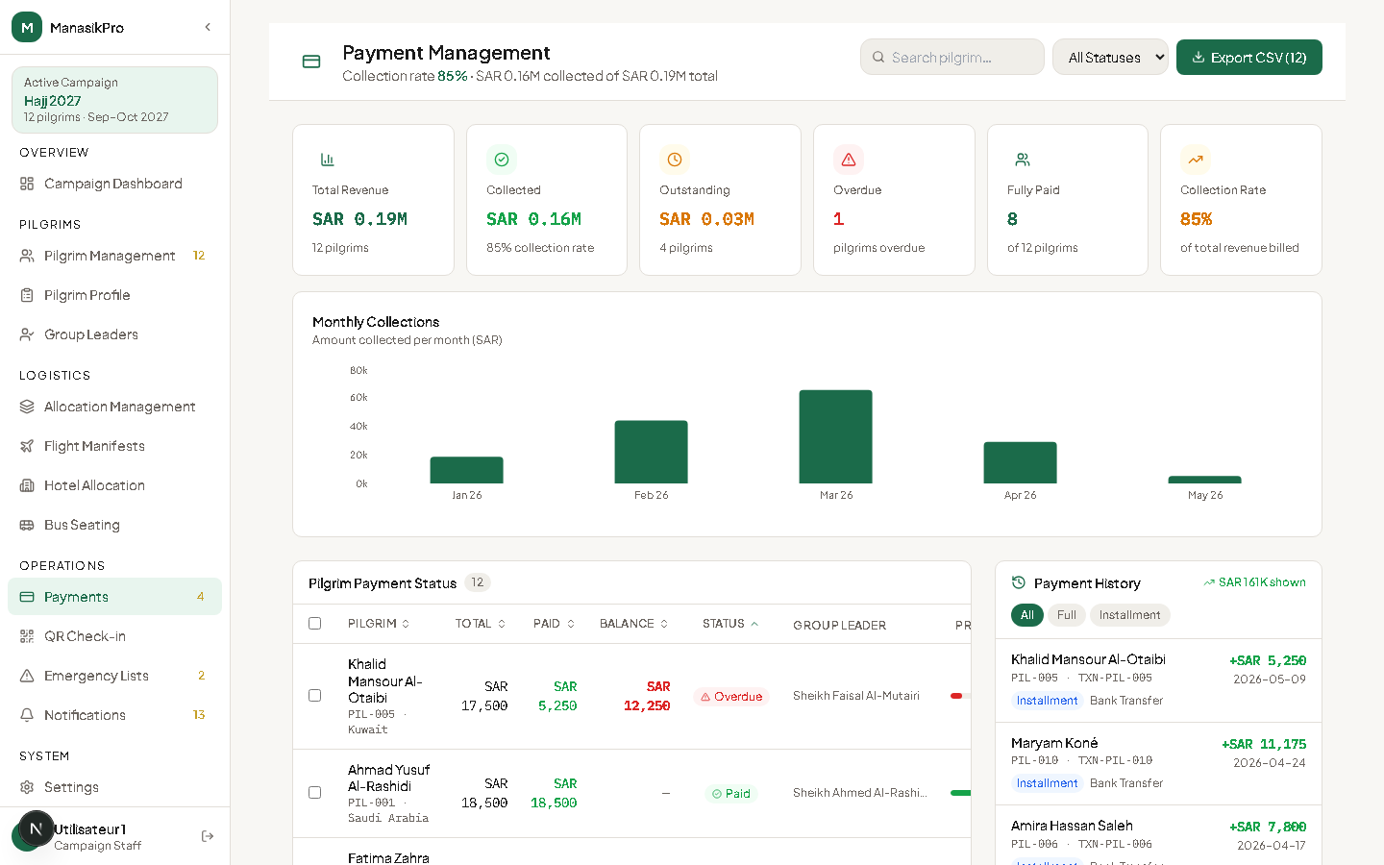The height and width of the screenshot is (865, 1384).
Task: Click the Hotel Allocation building icon
Action: tap(27, 485)
